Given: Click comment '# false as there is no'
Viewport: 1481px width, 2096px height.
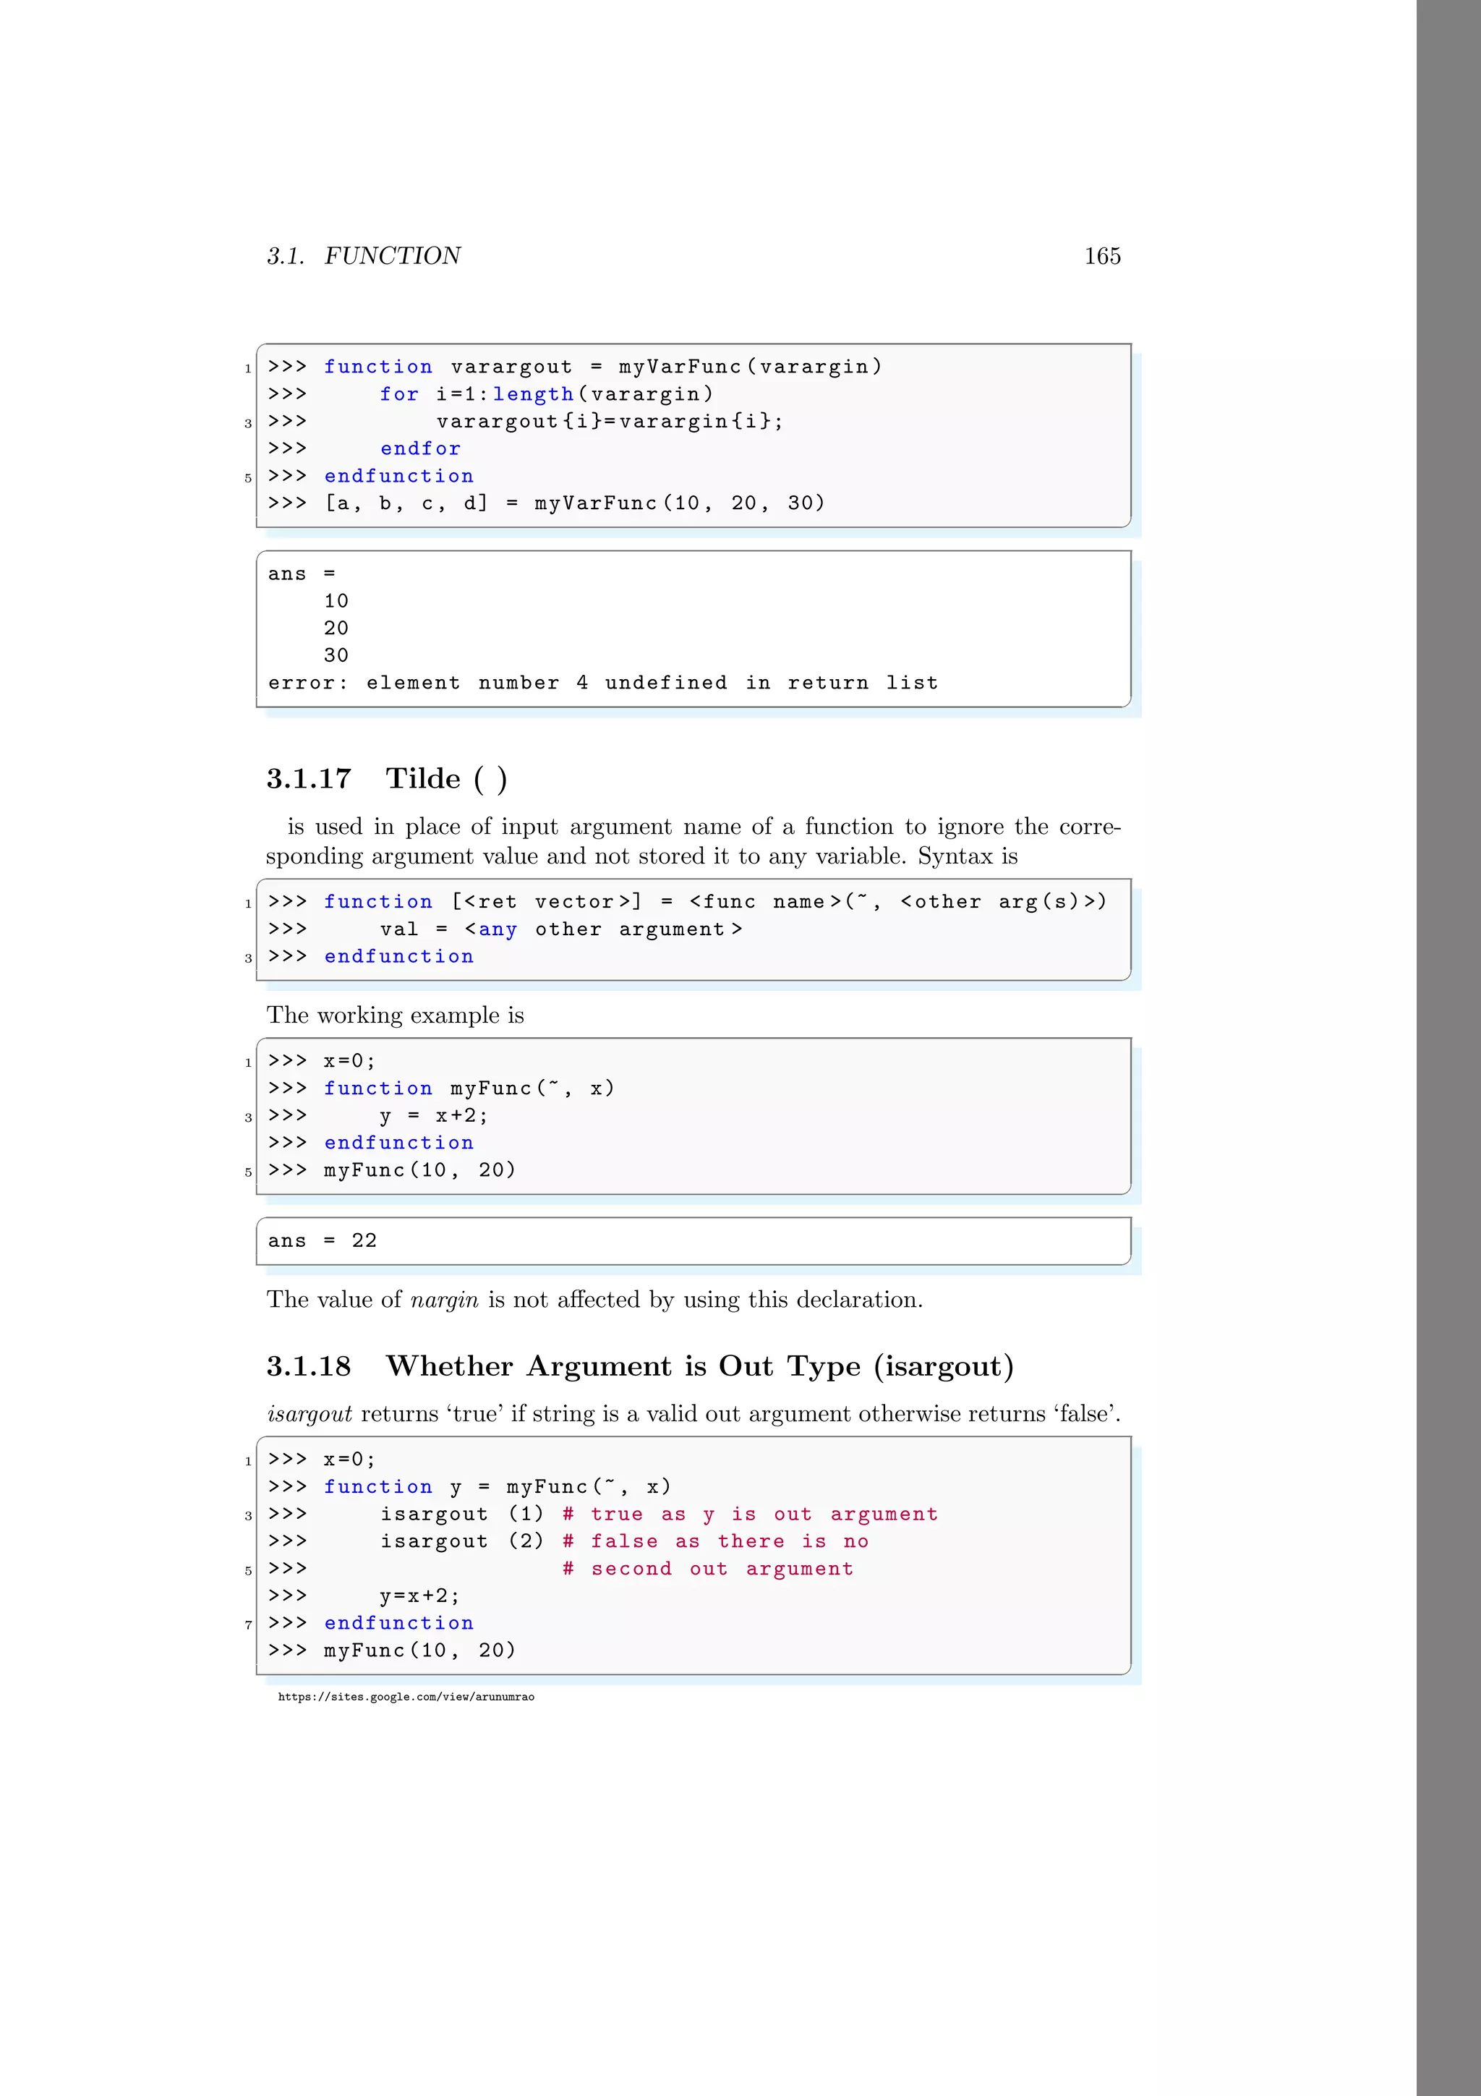Looking at the screenshot, I should click(715, 1542).
